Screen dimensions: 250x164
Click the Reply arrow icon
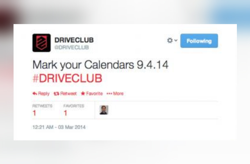35,93
